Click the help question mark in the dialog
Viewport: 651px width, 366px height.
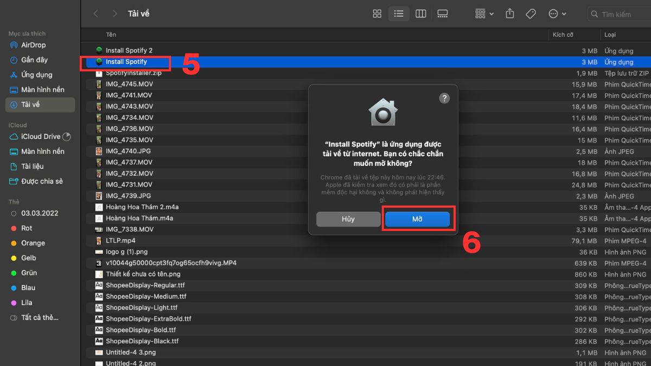444,98
